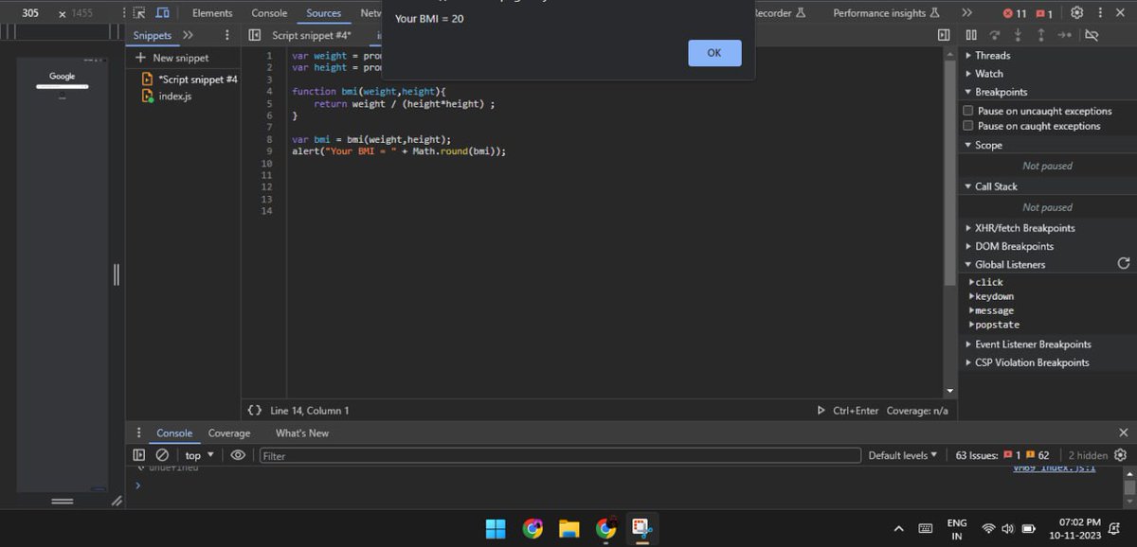Hide the debugger sidebar icon
This screenshot has width=1137, height=547.
[944, 35]
